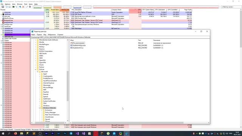This screenshot has width=242, height=136.
Task: Expand the Mozilla registry key
Action: pos(36,42)
